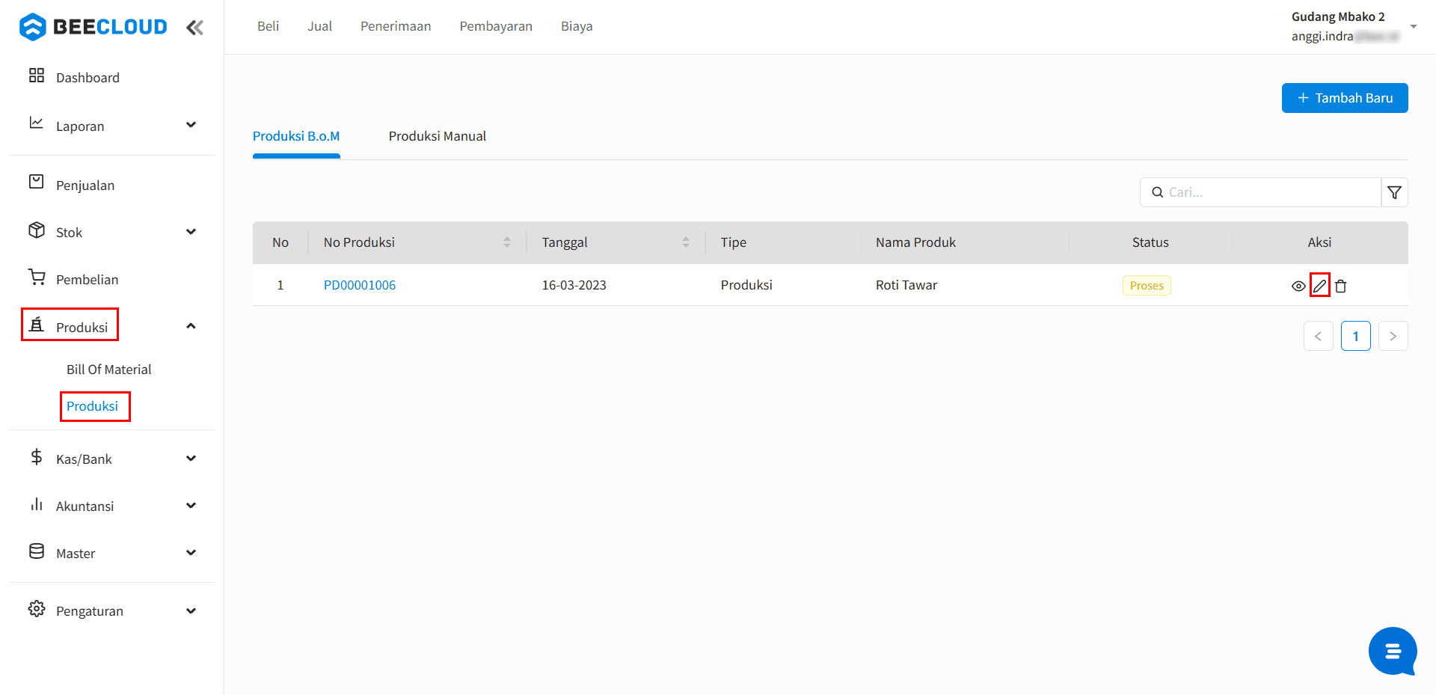This screenshot has width=1436, height=695.
Task: Expand the Laporan menu
Action: click(x=112, y=126)
